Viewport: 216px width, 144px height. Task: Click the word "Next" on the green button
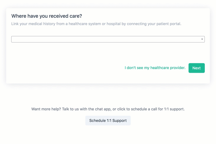(197, 68)
